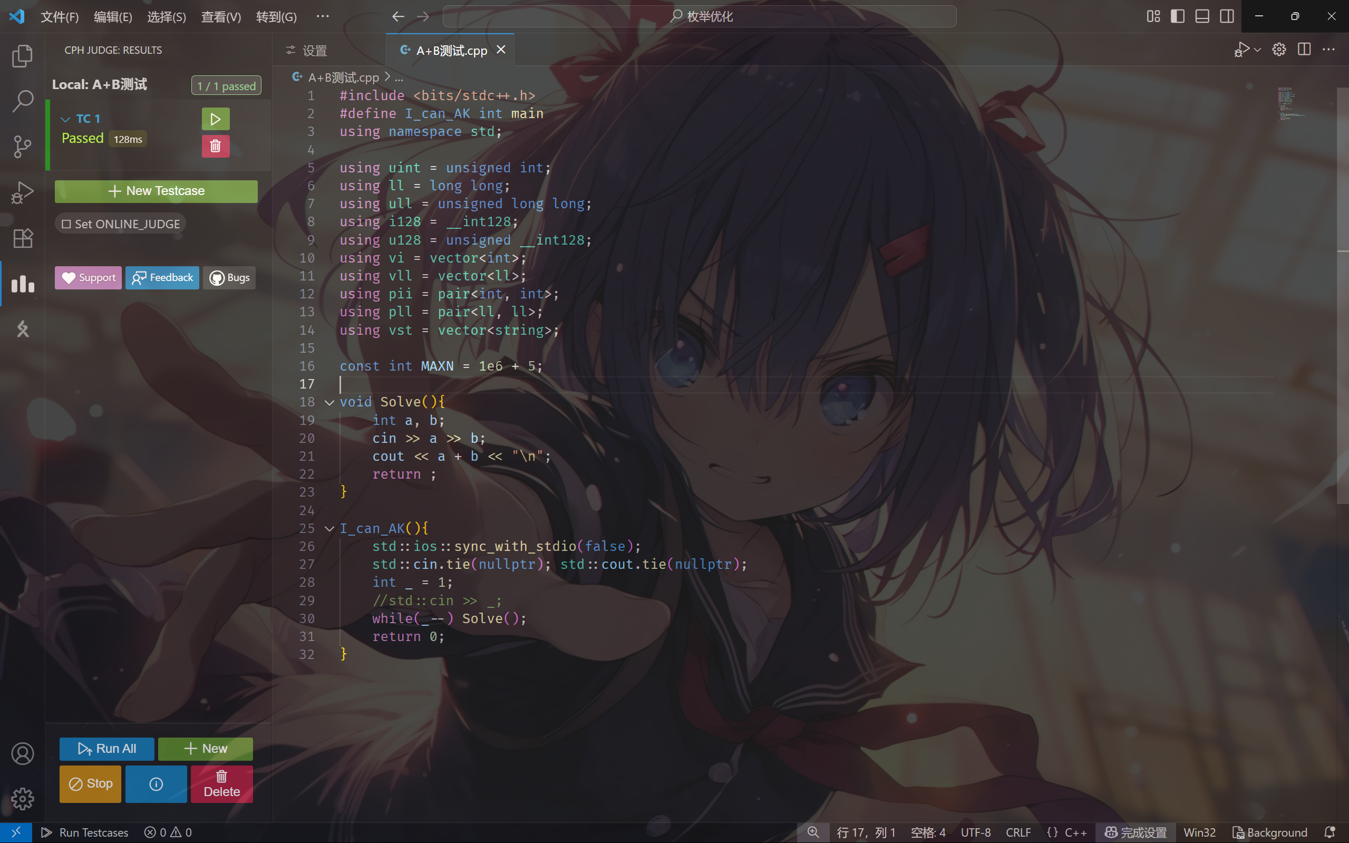Split the editor to the right
Screen dimensions: 1349x843
[x=1304, y=50]
